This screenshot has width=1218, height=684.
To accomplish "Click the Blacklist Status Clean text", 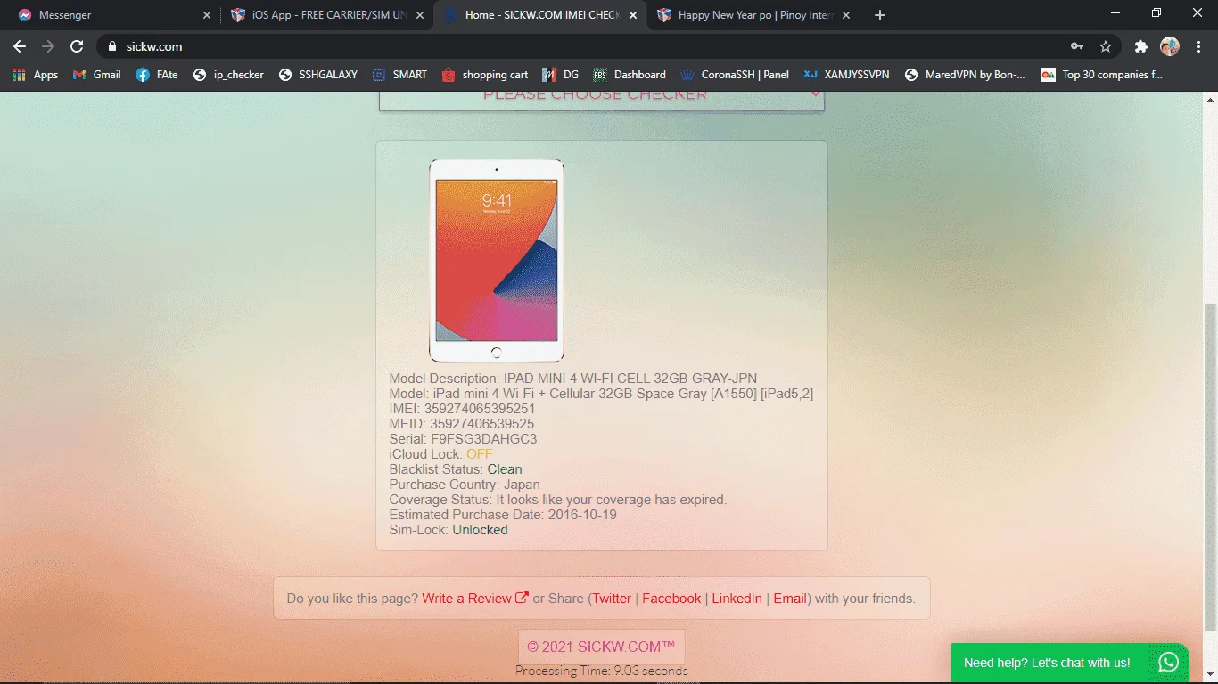I will tap(505, 469).
